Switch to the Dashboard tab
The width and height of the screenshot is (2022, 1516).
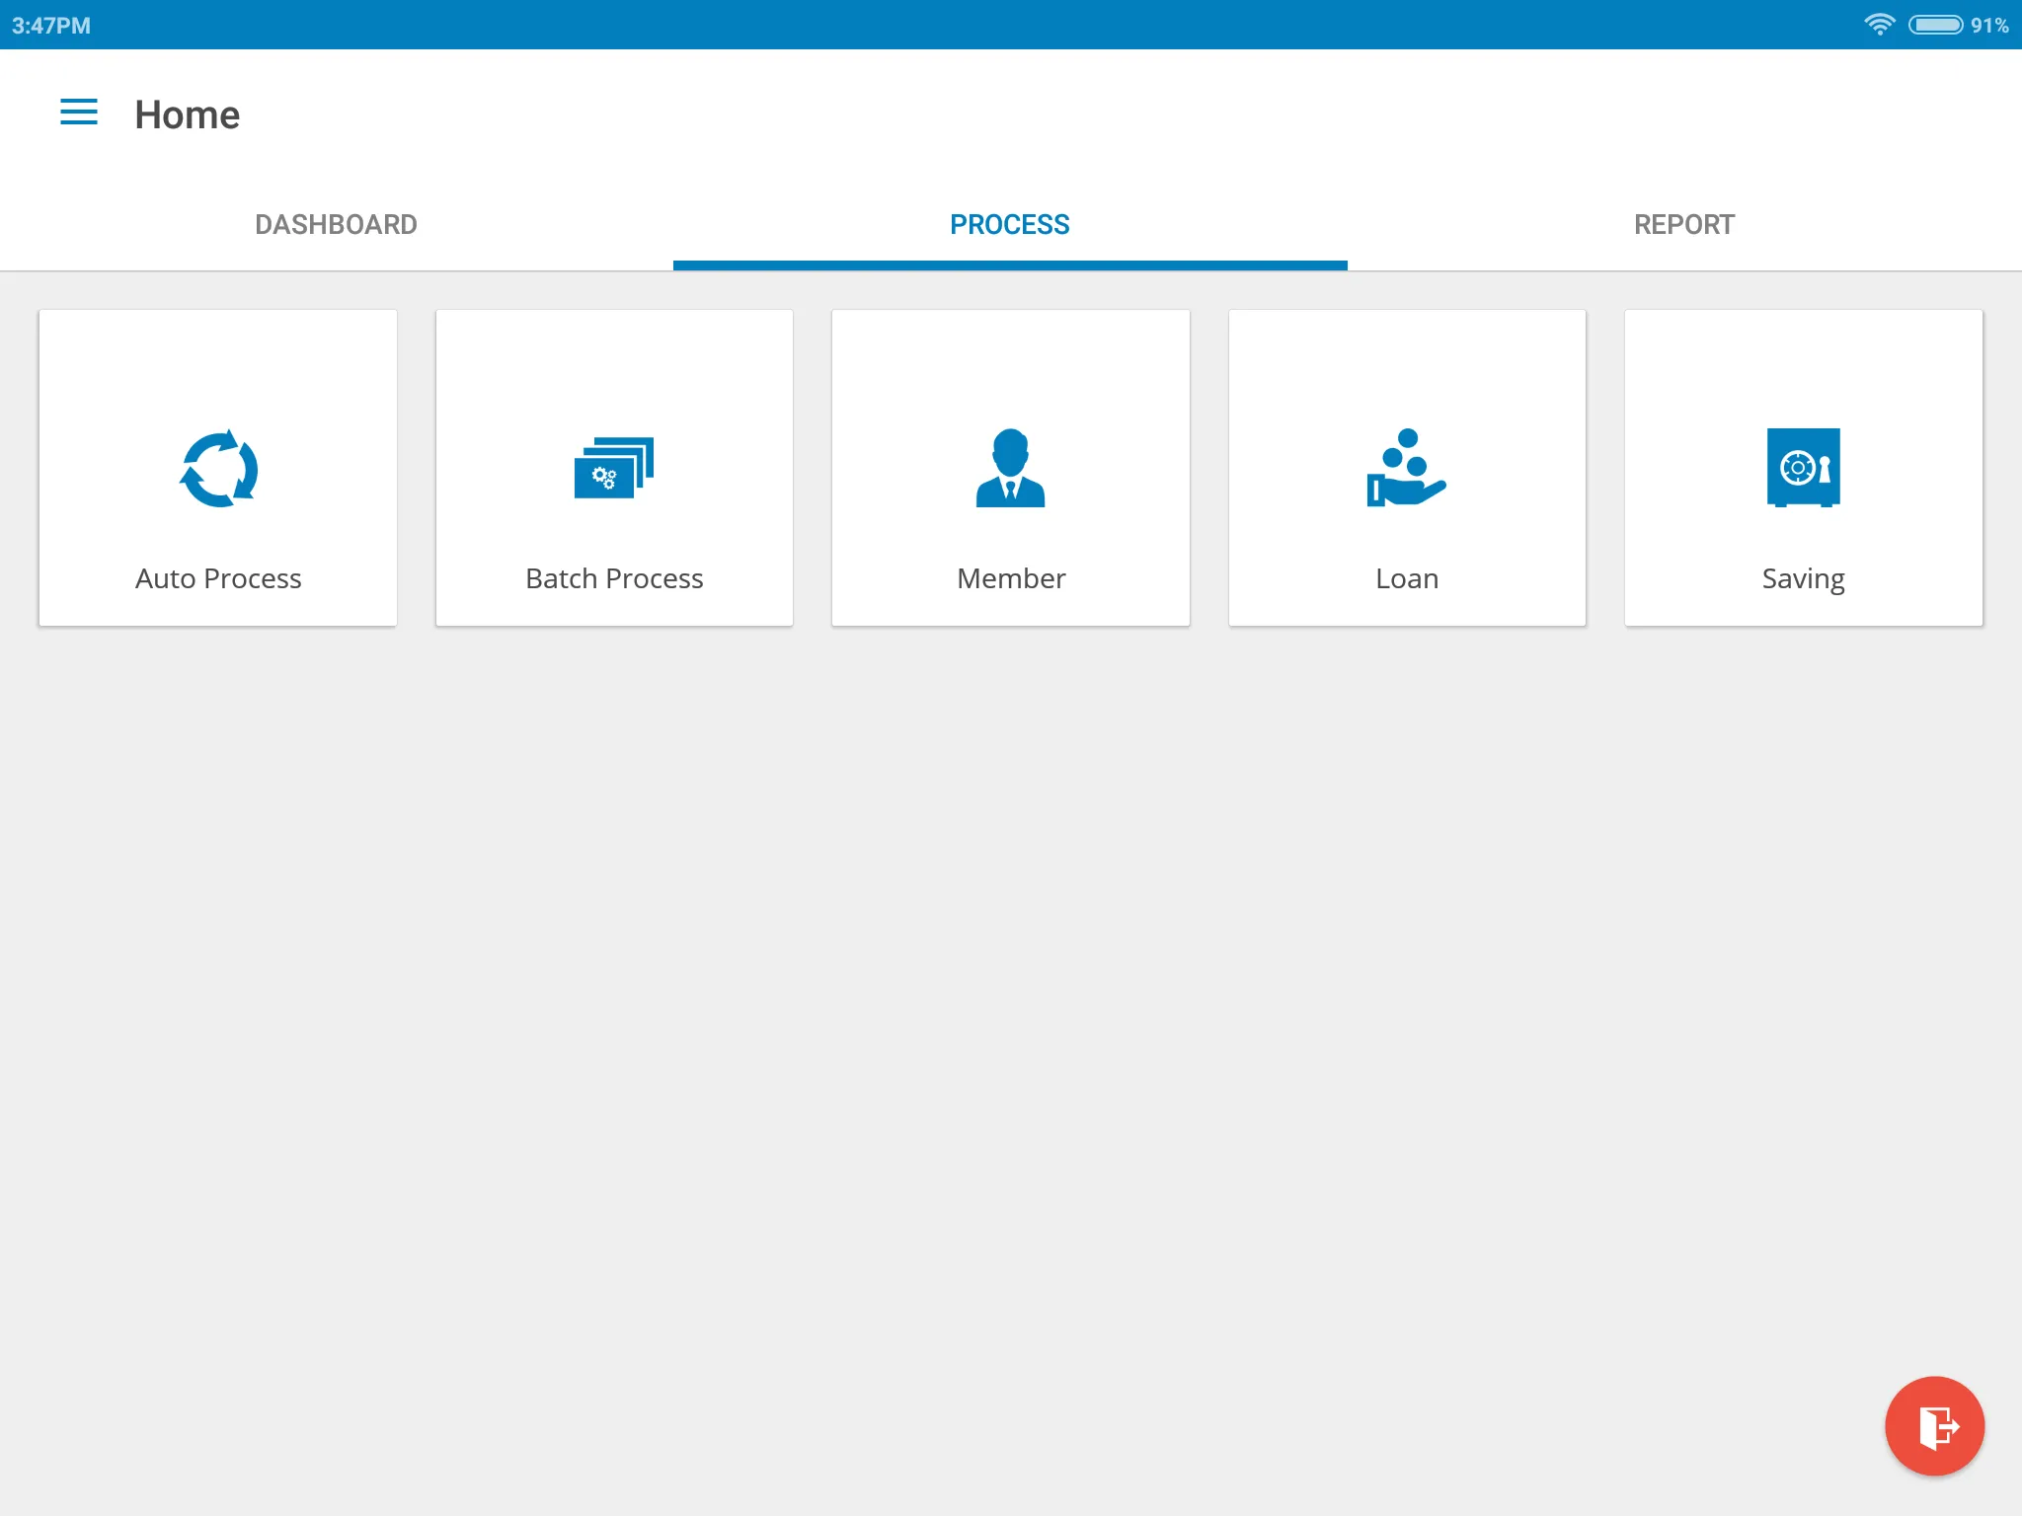[337, 225]
